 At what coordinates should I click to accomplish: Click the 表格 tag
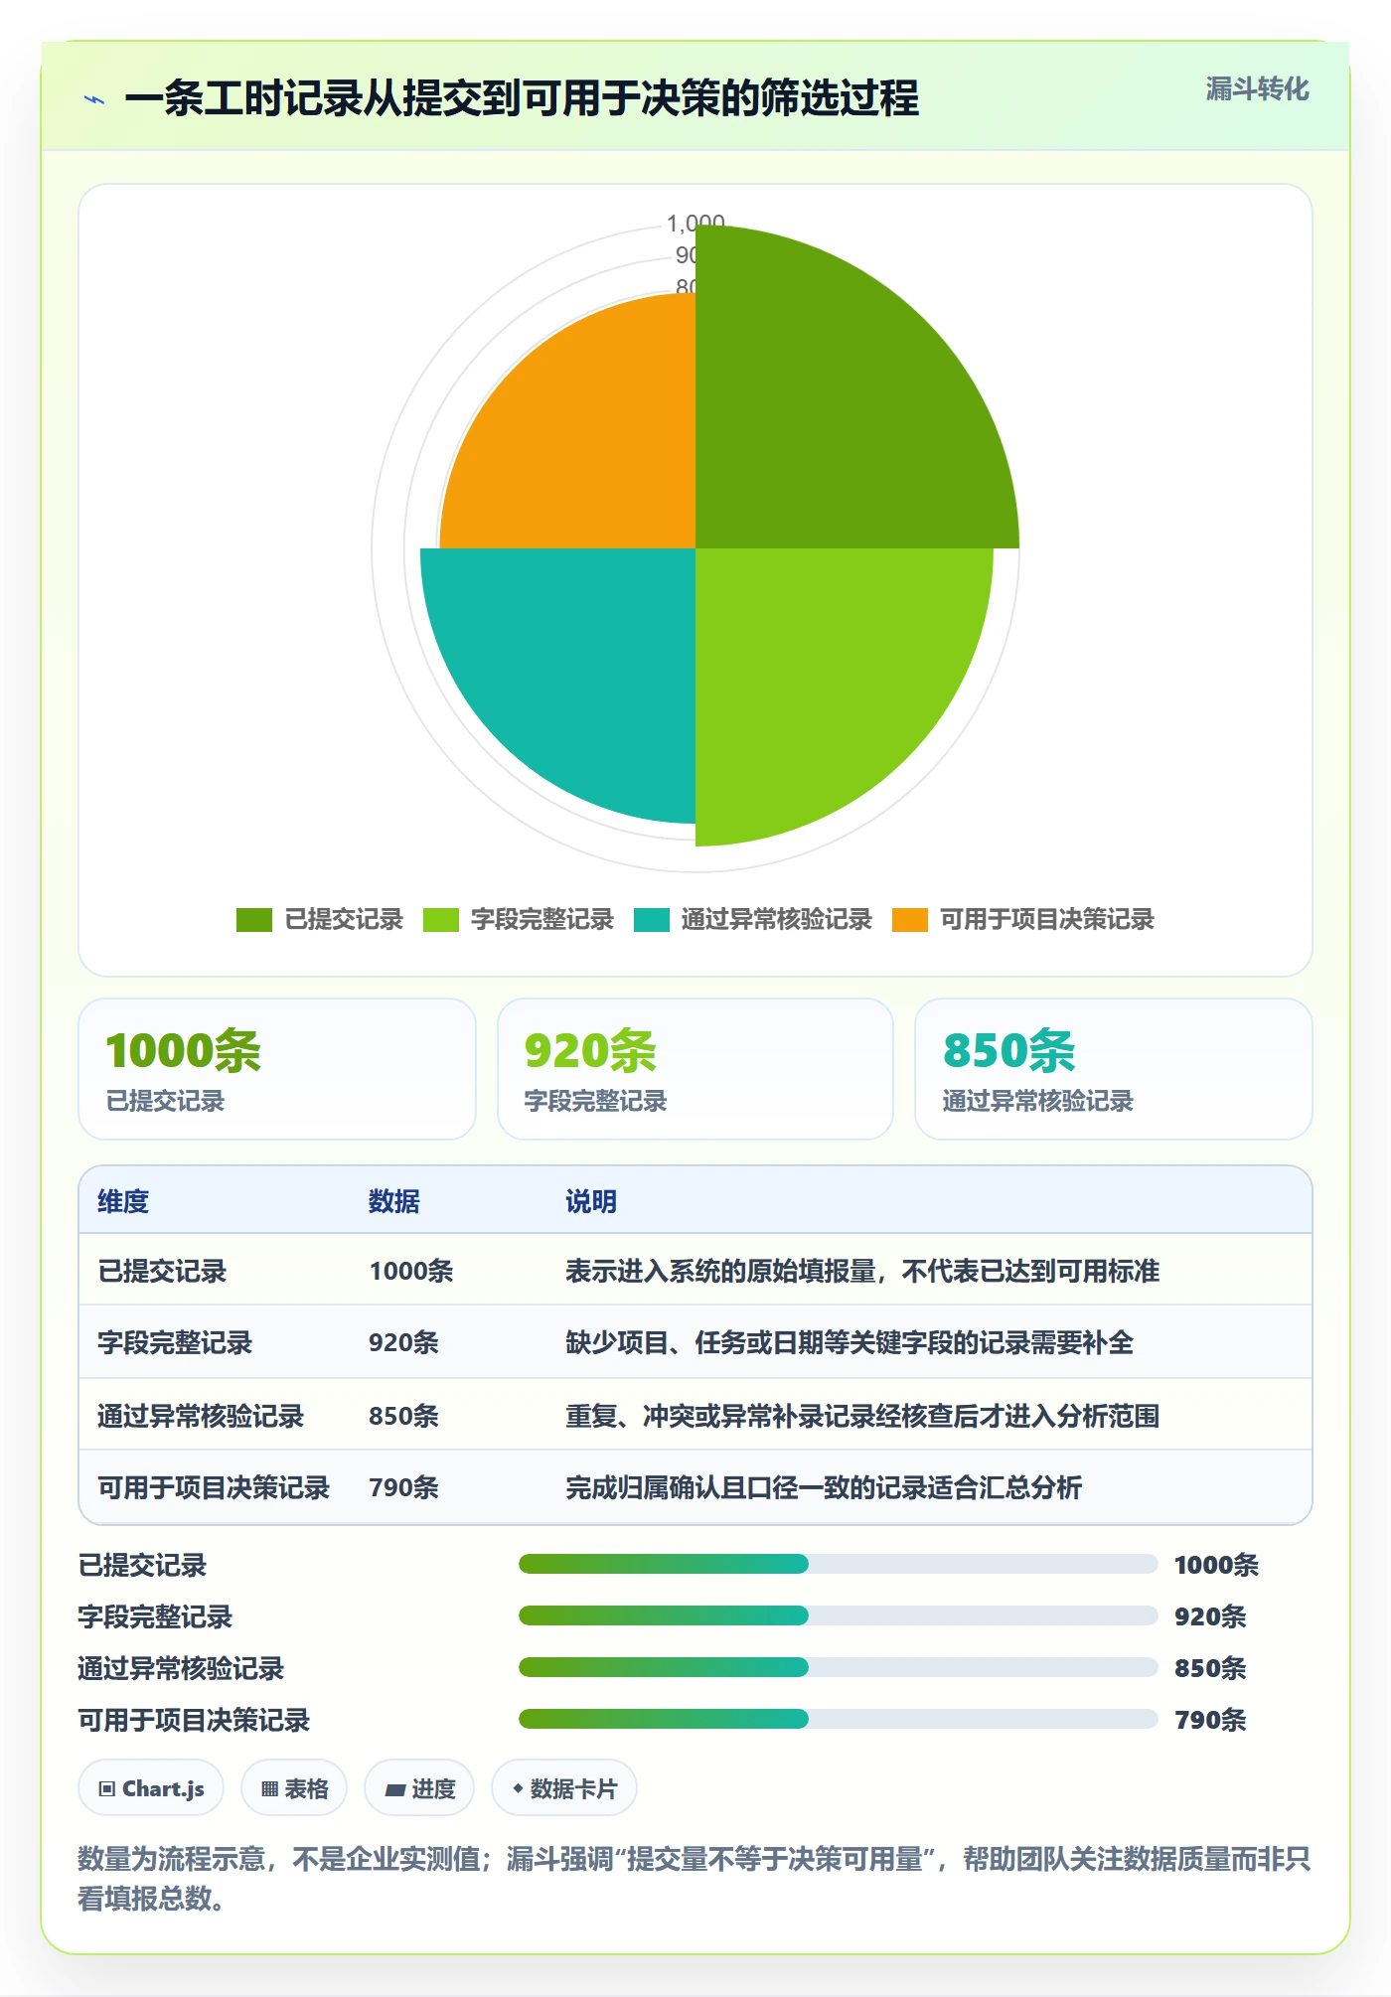294,1788
